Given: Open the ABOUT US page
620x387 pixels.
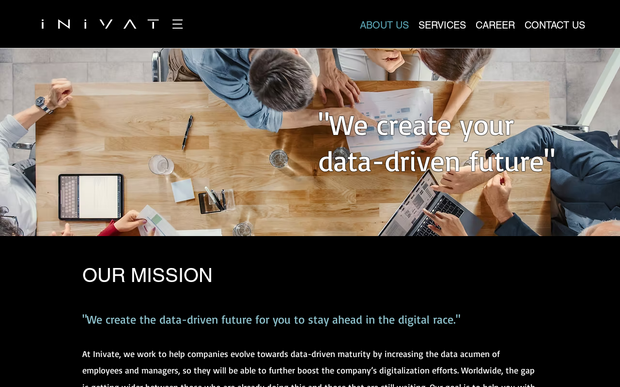Looking at the screenshot, I should [384, 25].
